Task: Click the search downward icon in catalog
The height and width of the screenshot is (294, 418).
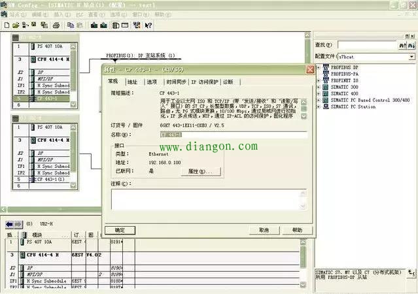Action: coord(411,45)
